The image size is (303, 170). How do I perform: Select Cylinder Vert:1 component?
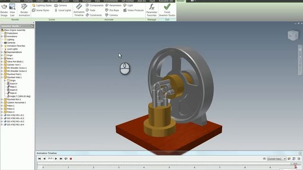pos(12,65)
